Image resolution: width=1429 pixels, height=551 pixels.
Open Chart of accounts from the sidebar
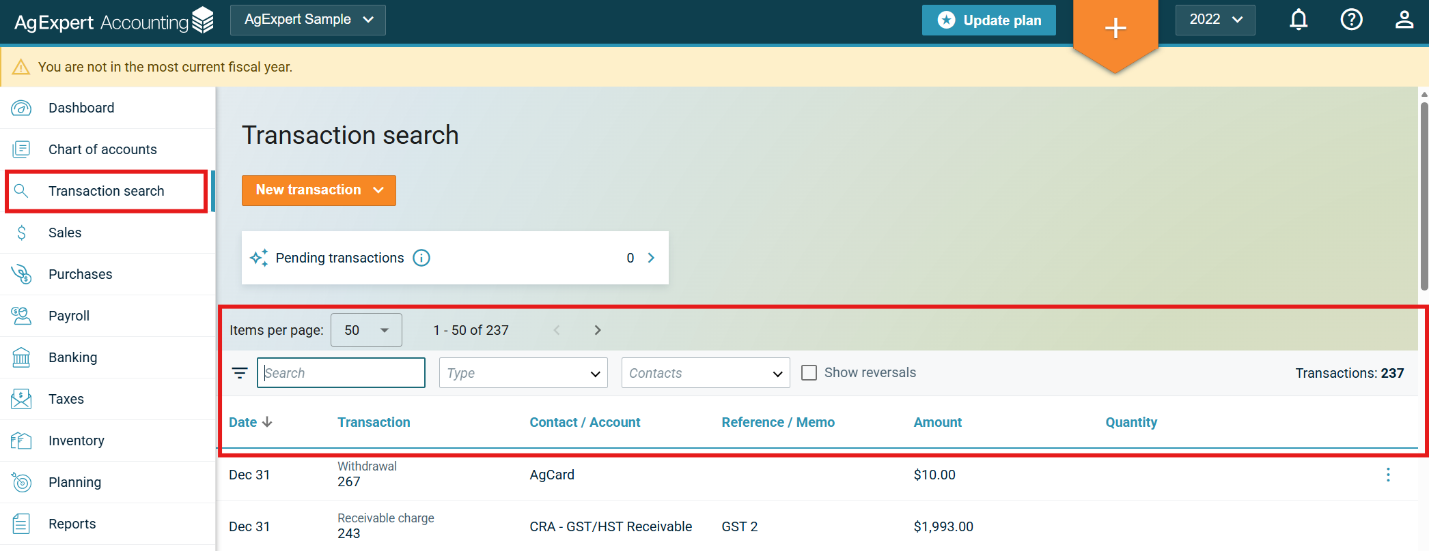[x=108, y=149]
